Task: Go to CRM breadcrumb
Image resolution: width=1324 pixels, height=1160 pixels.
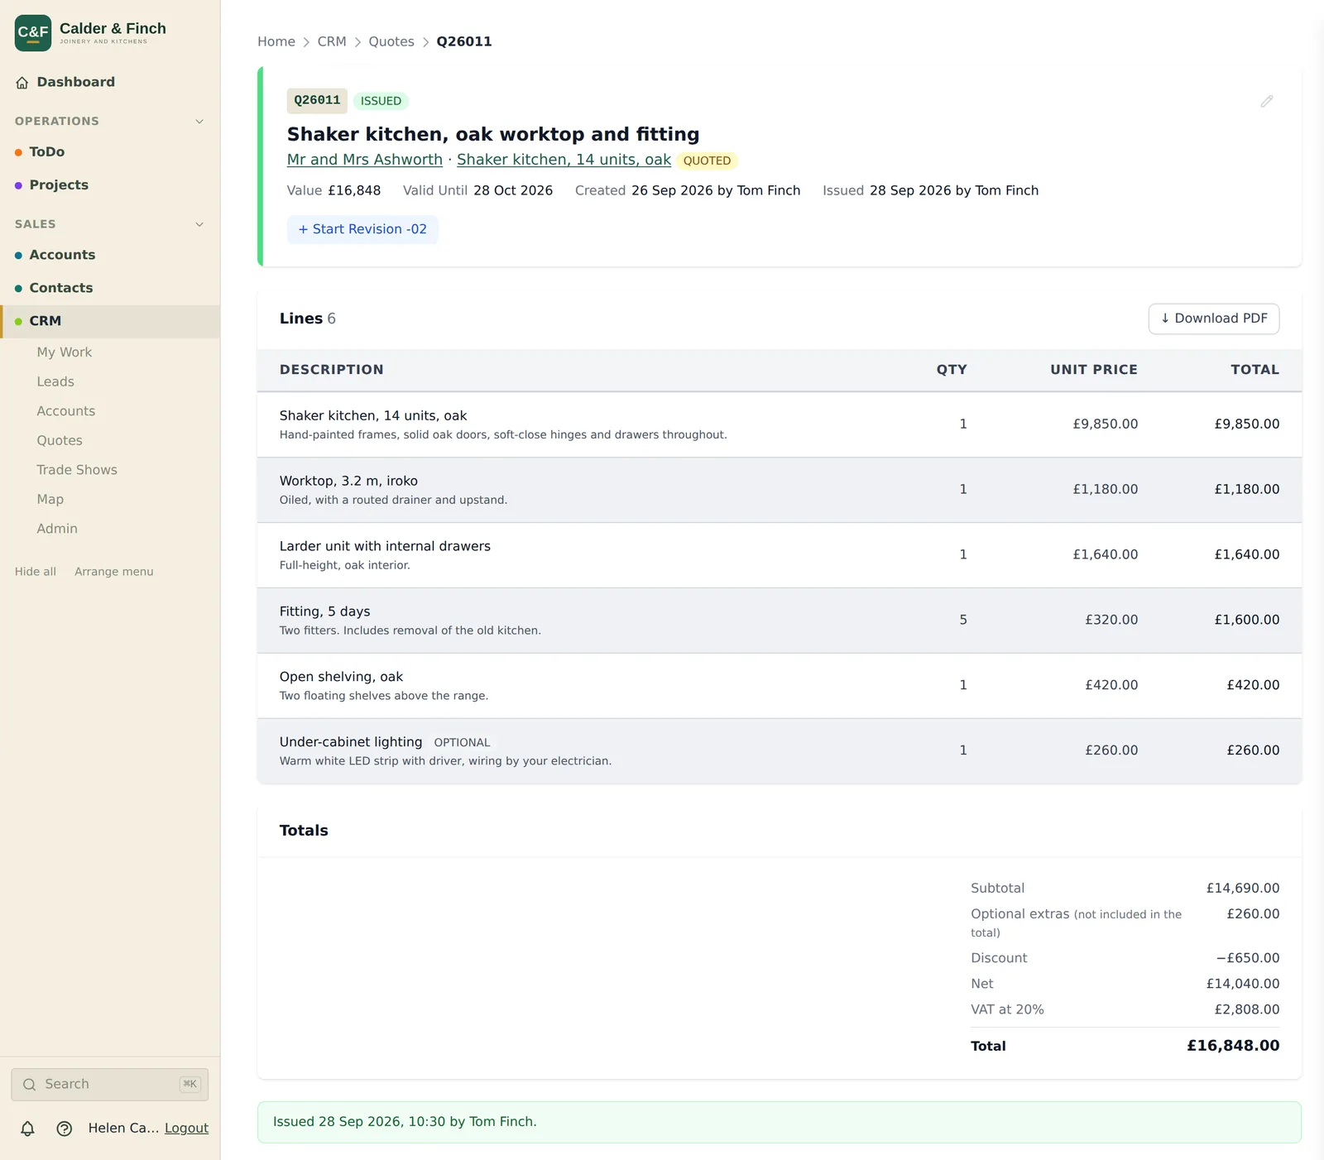Action: point(332,41)
